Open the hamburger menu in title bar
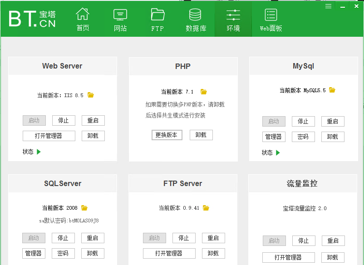Viewport: 364px width, 265px height. (x=328, y=6)
